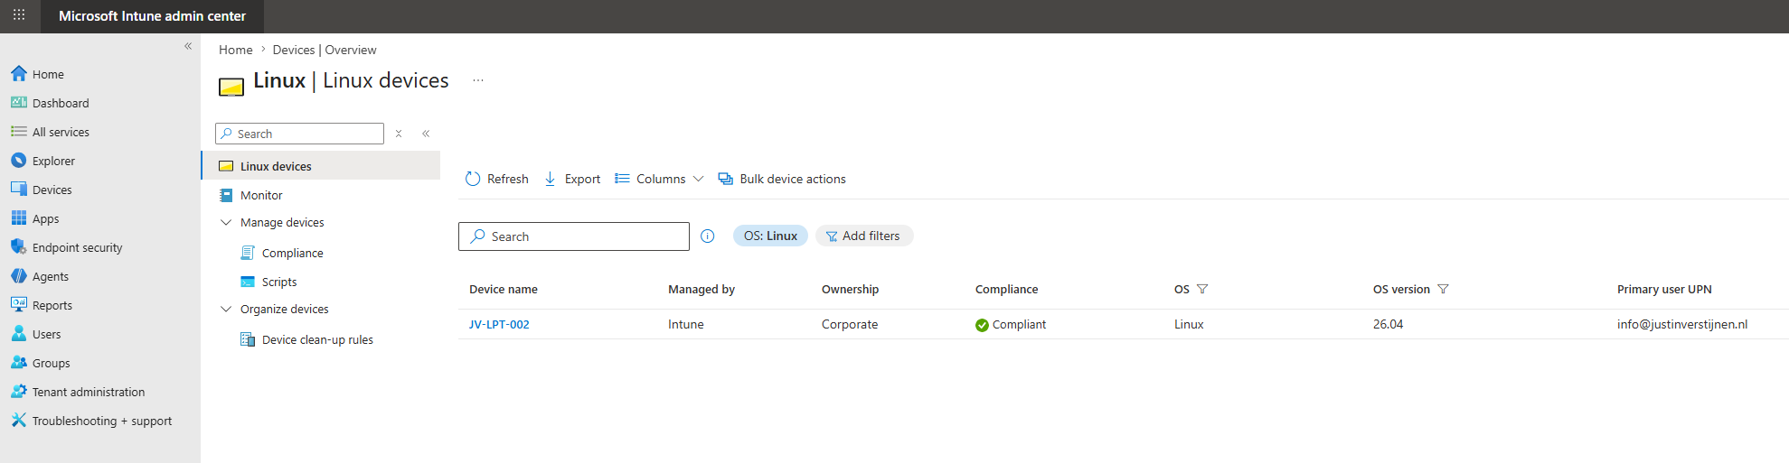Click the OS: Linux filter pill
This screenshot has width=1789, height=463.
tap(770, 236)
